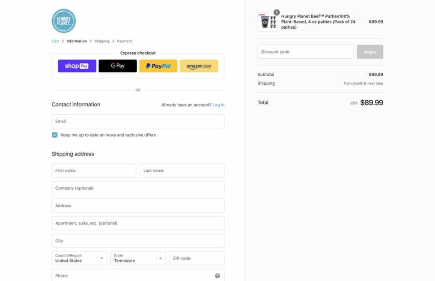This screenshot has width=435, height=281.
Task: Select the First name input
Action: click(x=94, y=170)
